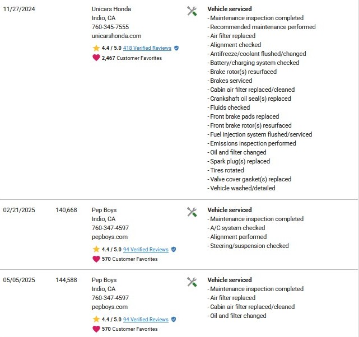Open 94 Verified Reviews link for 05/05/2025 entry
Screen dimensions: 359x337
146,320
